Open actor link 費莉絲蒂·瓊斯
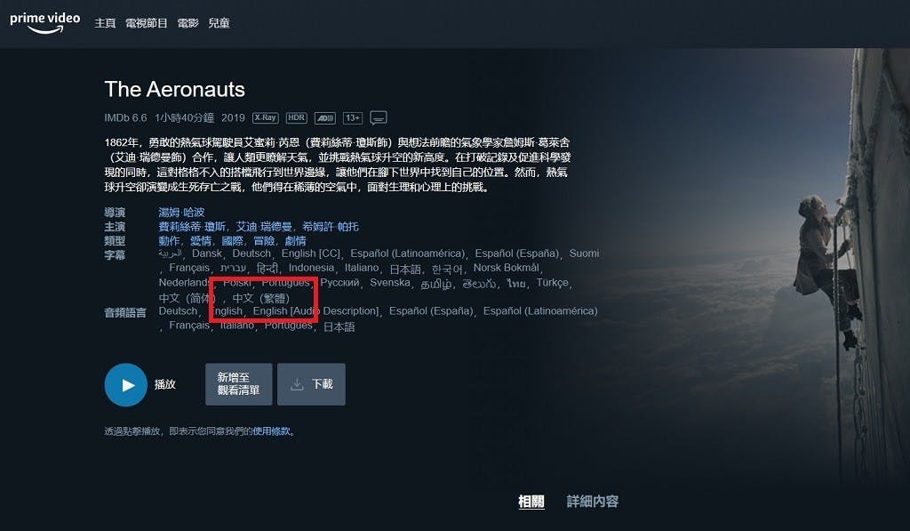The image size is (910, 531). (192, 227)
